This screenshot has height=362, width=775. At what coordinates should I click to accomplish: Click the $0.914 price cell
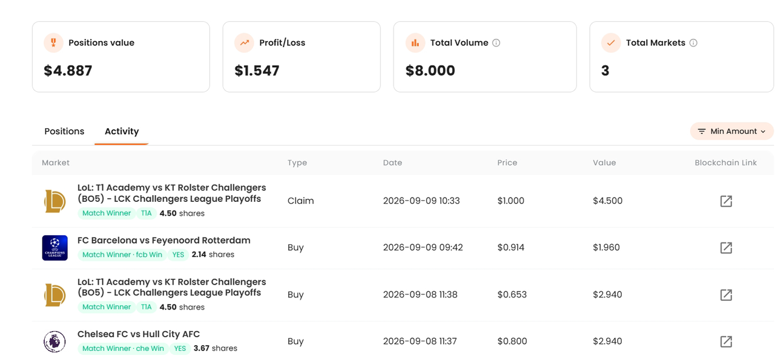[511, 247]
